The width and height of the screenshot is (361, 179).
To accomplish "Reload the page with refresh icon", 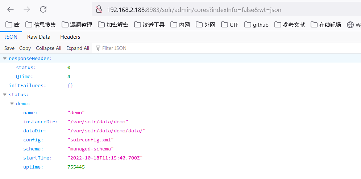I will point(43,10).
